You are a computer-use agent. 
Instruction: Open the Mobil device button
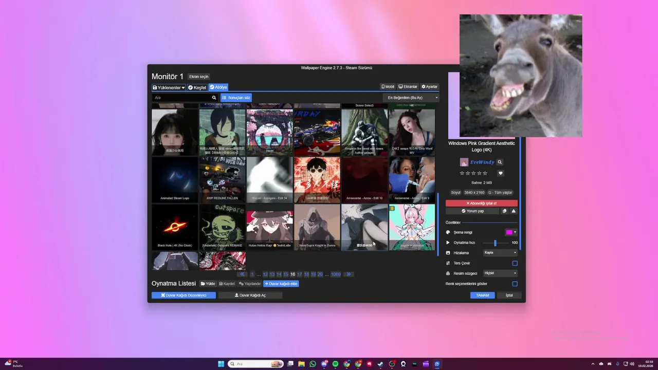(x=388, y=87)
